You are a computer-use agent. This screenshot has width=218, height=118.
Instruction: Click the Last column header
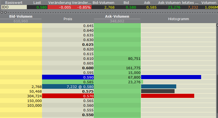pyautogui.click(x=37, y=3)
